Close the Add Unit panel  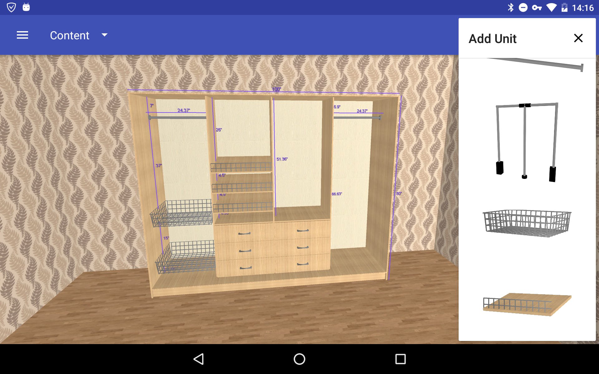578,38
